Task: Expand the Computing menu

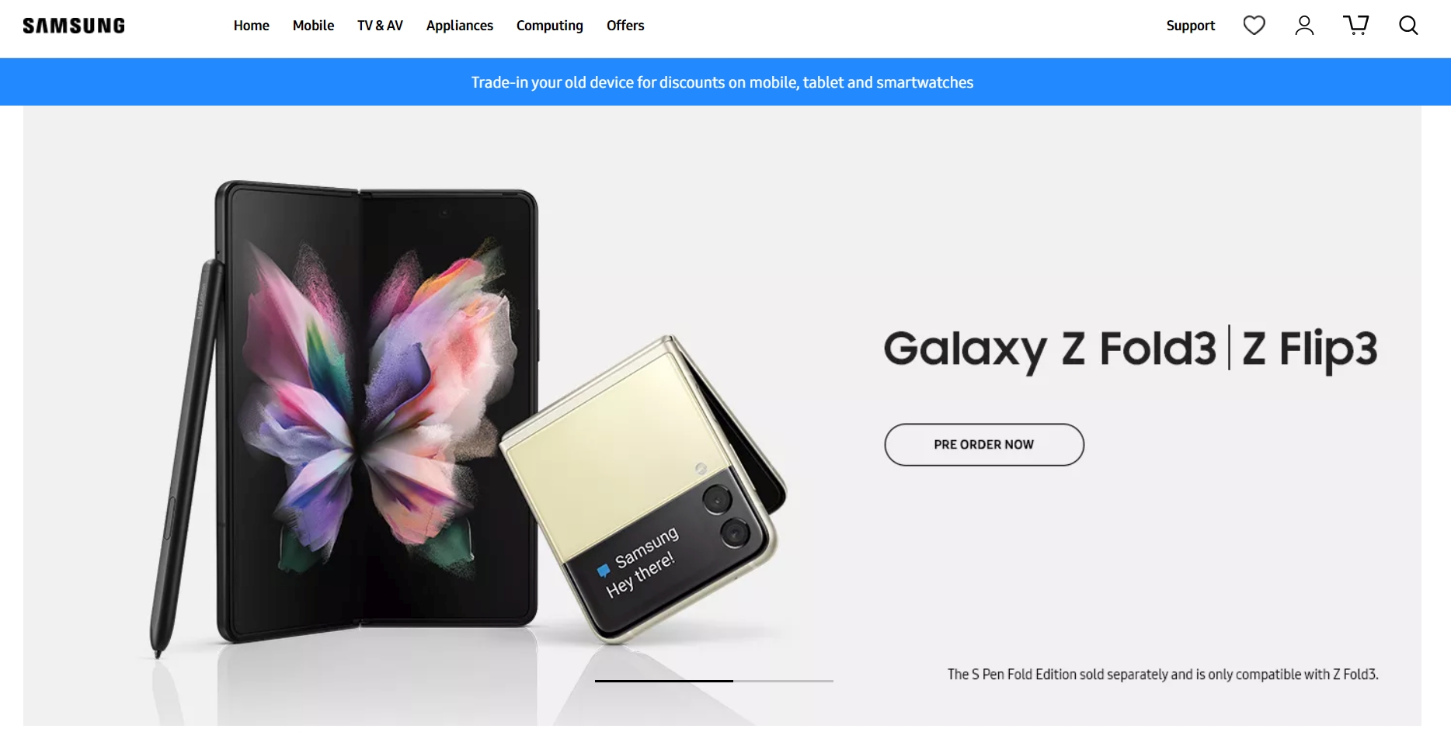Action: (x=550, y=26)
